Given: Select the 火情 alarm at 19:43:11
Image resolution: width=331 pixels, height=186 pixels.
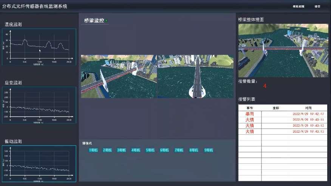Looking at the screenshot, I should pos(283,120).
